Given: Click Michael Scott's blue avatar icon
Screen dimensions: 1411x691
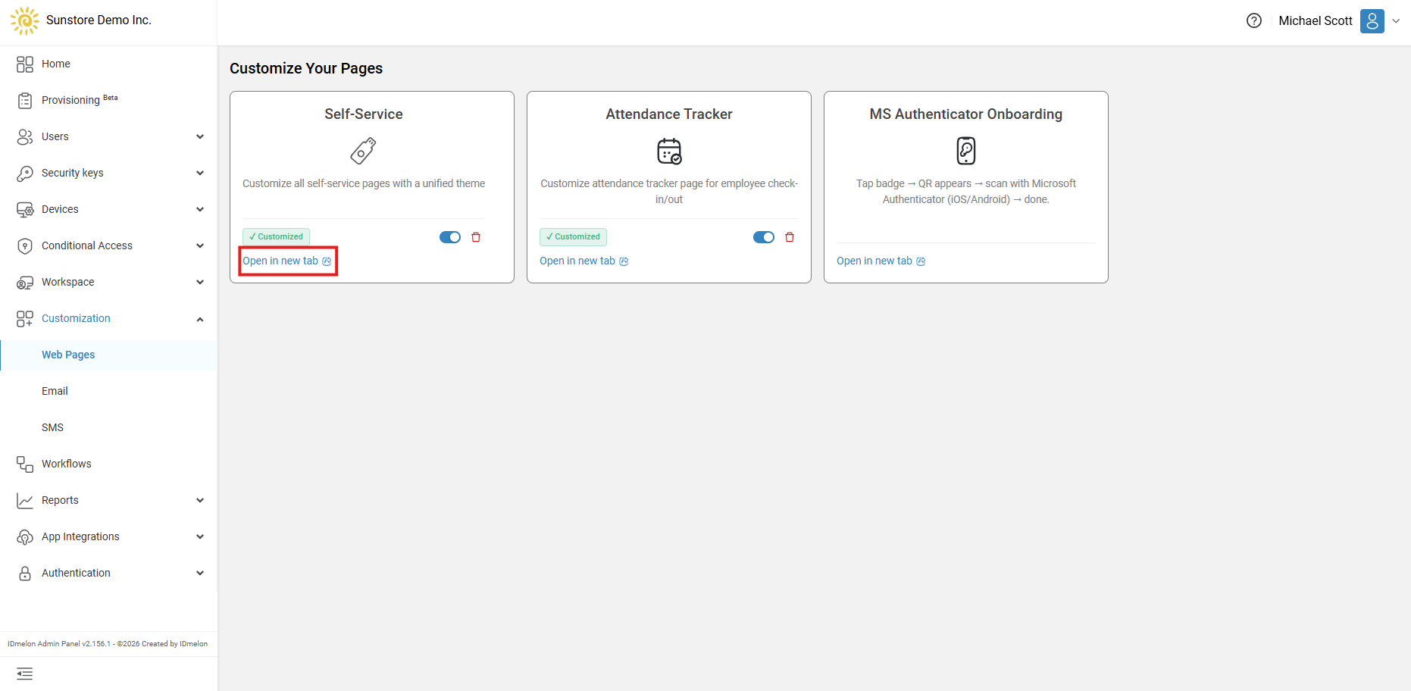Looking at the screenshot, I should tap(1372, 21).
